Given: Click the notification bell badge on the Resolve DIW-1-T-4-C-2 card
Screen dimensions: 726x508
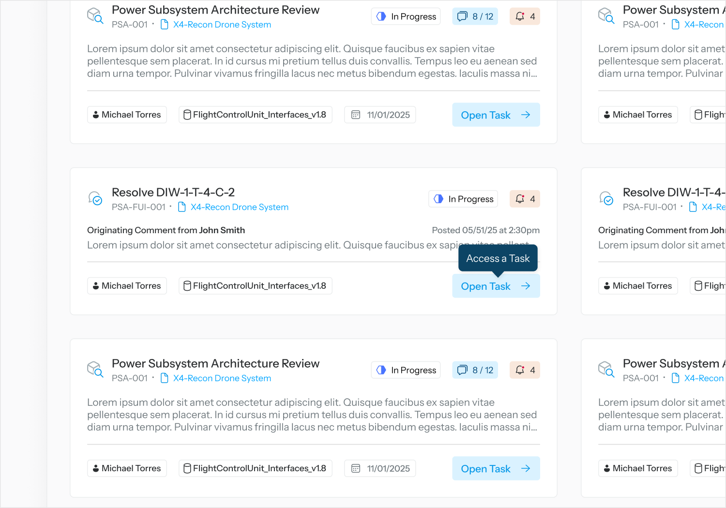Looking at the screenshot, I should coord(525,199).
